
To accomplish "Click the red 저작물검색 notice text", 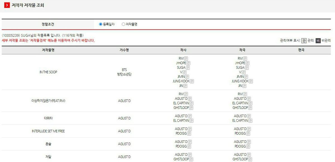I will click(x=48, y=41).
